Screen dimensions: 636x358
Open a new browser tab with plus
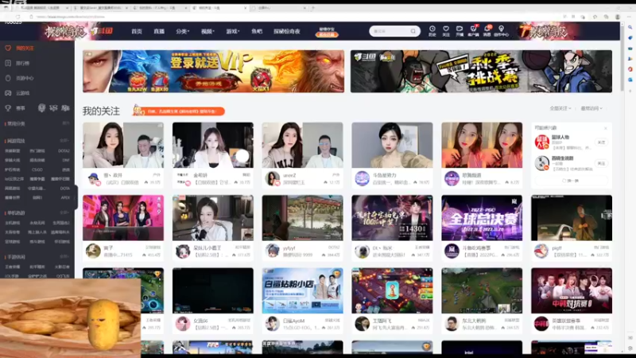pyautogui.click(x=312, y=8)
